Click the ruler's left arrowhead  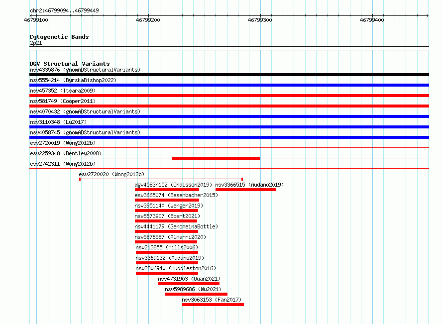31,15
